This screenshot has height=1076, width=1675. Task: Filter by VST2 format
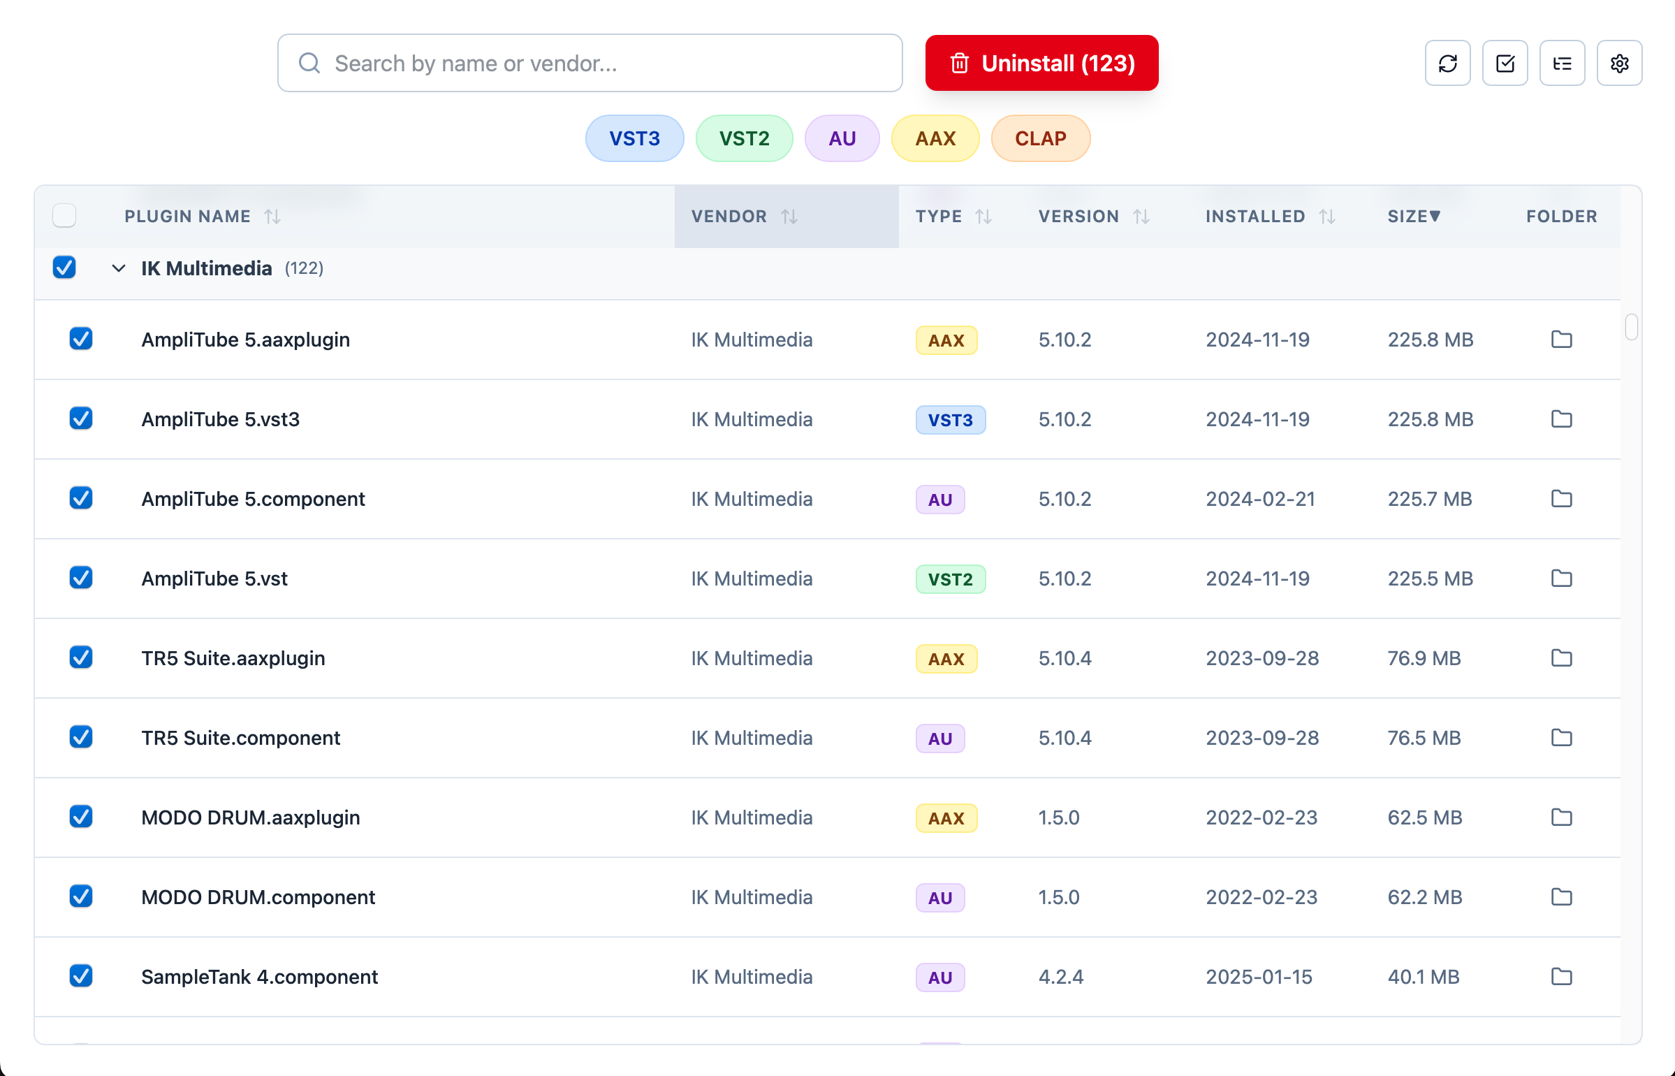[x=744, y=138]
